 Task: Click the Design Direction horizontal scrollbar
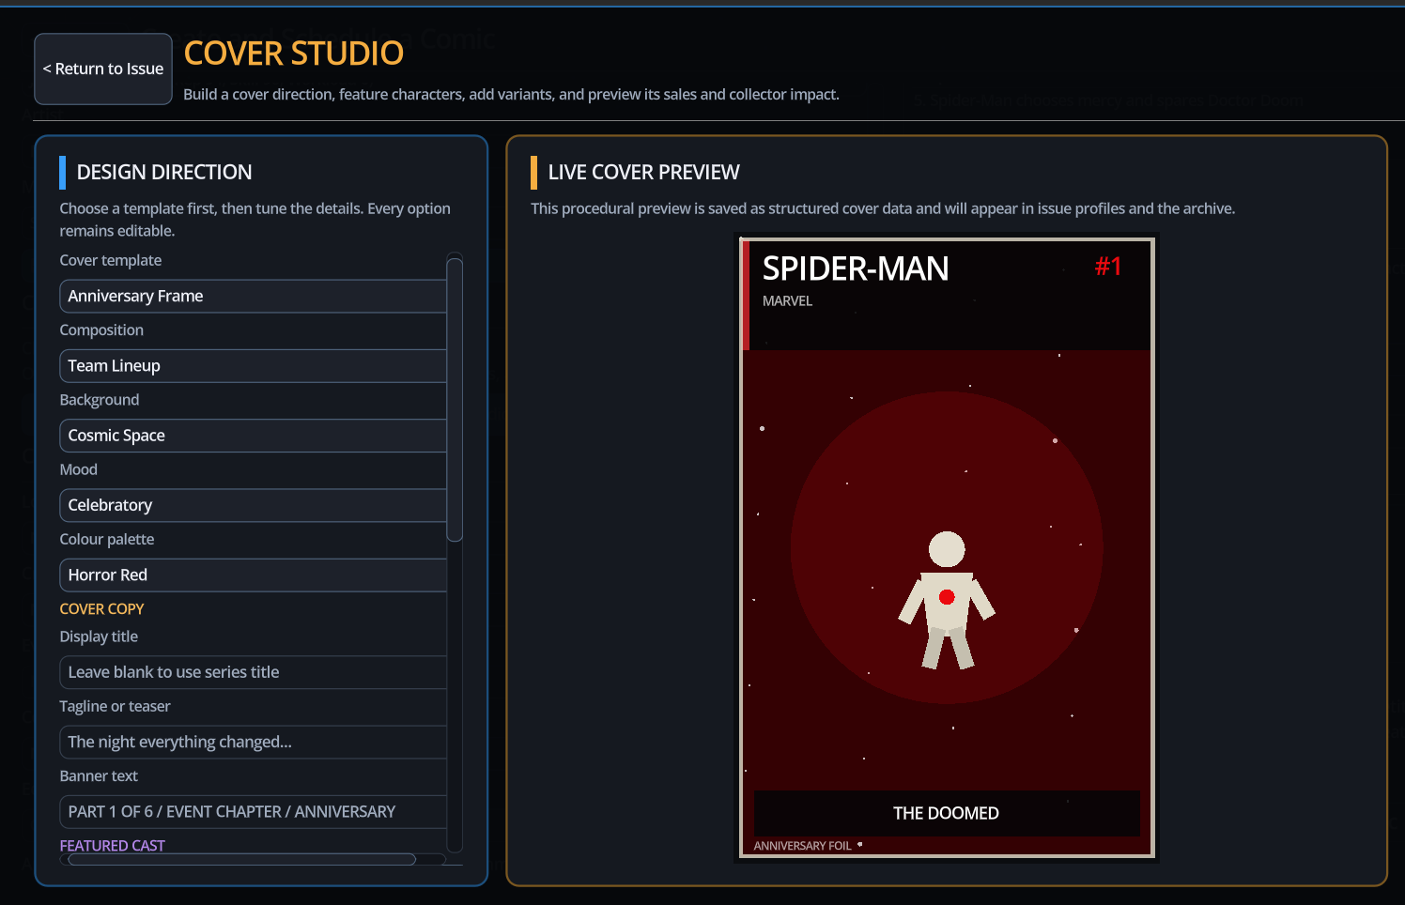click(x=242, y=859)
